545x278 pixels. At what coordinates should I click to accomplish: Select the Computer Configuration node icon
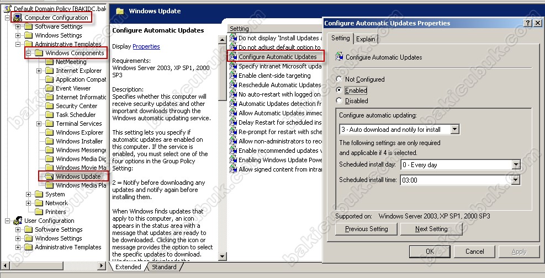(17, 18)
